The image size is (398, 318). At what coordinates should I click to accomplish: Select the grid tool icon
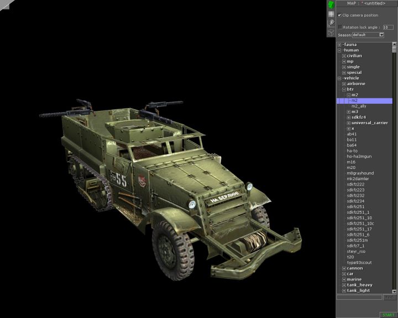coord(331,14)
